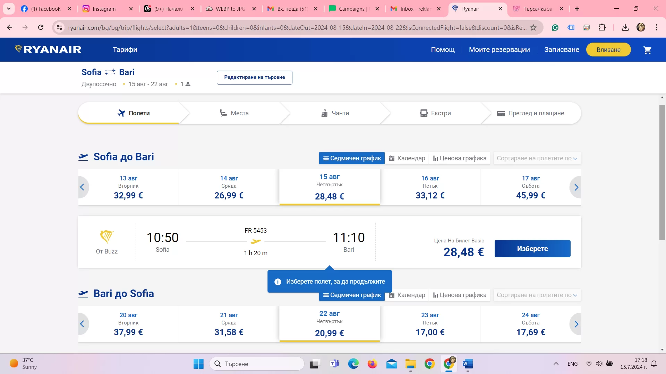Go to 'Места' booking step
Image resolution: width=666 pixels, height=374 pixels.
pyautogui.click(x=234, y=113)
